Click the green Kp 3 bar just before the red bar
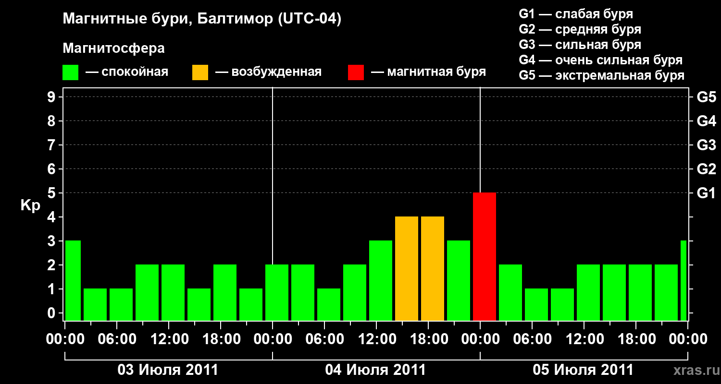721x384 pixels. (459, 280)
